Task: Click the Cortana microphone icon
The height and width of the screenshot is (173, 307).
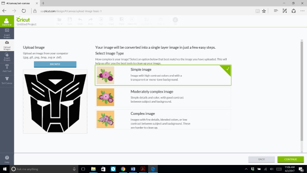Action: [x=74, y=169]
